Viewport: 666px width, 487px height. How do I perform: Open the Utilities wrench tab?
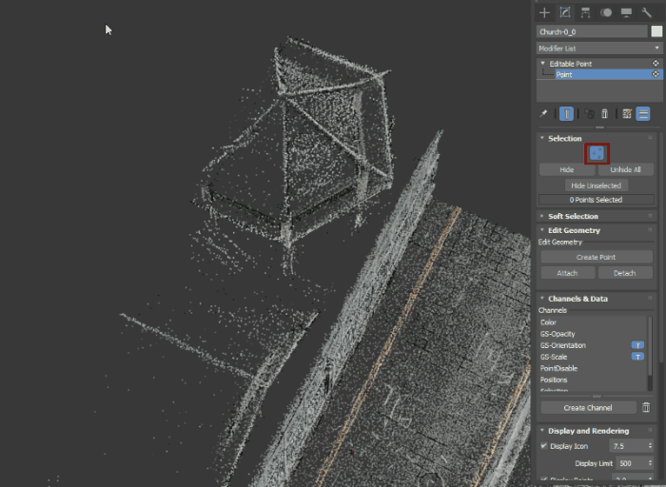click(646, 12)
